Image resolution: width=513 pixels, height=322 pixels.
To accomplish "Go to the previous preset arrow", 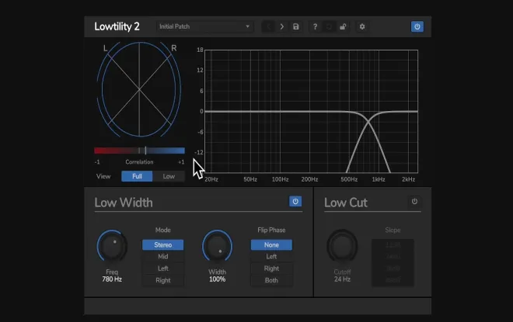I will point(268,27).
